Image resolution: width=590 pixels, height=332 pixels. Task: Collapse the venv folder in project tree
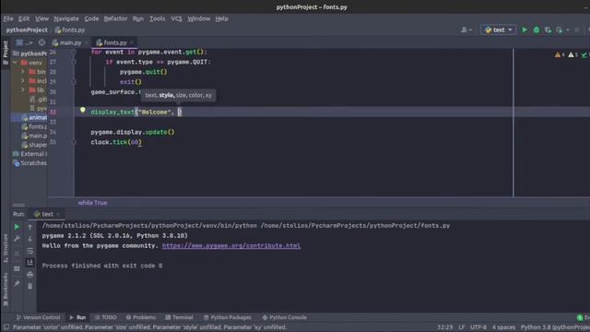(15, 63)
